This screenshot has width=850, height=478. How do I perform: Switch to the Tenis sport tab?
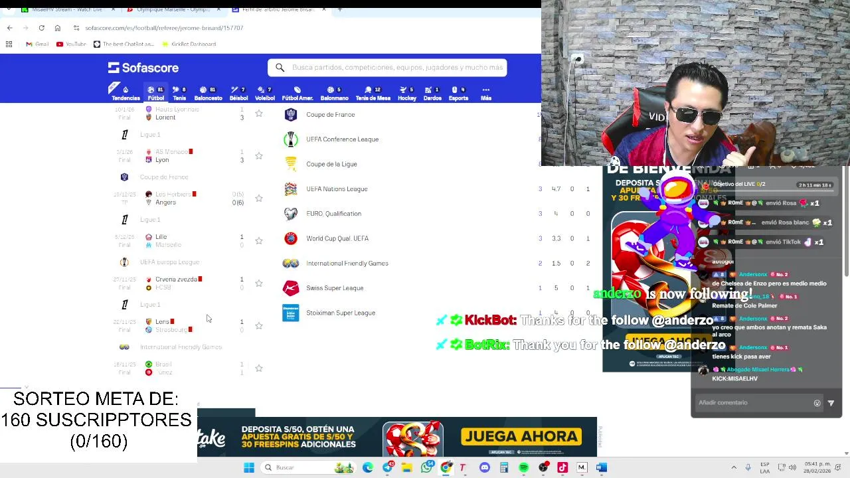179,94
